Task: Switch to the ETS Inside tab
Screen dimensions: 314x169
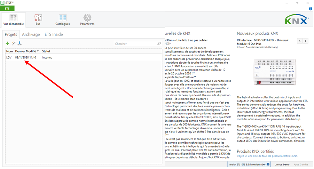Action: coord(54,34)
